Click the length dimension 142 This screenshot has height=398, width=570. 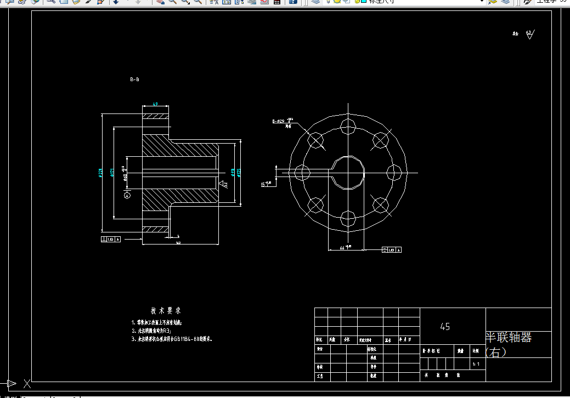pos(178,242)
